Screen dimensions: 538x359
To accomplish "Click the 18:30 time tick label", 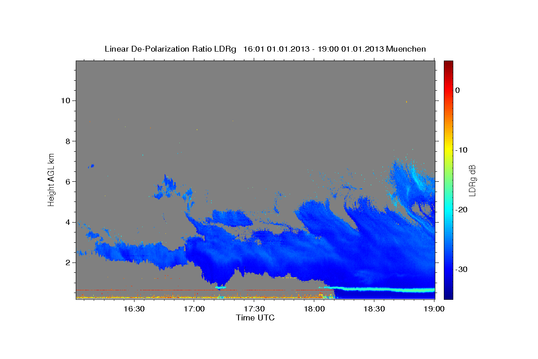I will [374, 309].
